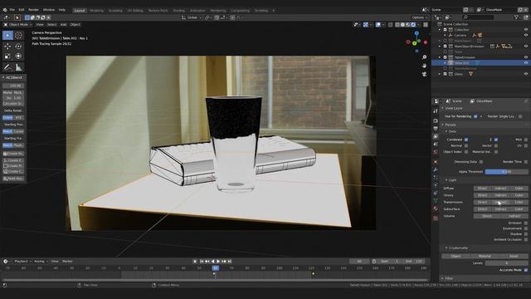Screen dimensions: 531x299
Task: Click the viewport pan hand icon
Action: pyautogui.click(x=424, y=66)
